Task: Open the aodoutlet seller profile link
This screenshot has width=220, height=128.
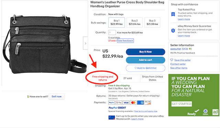Action: click(176, 49)
